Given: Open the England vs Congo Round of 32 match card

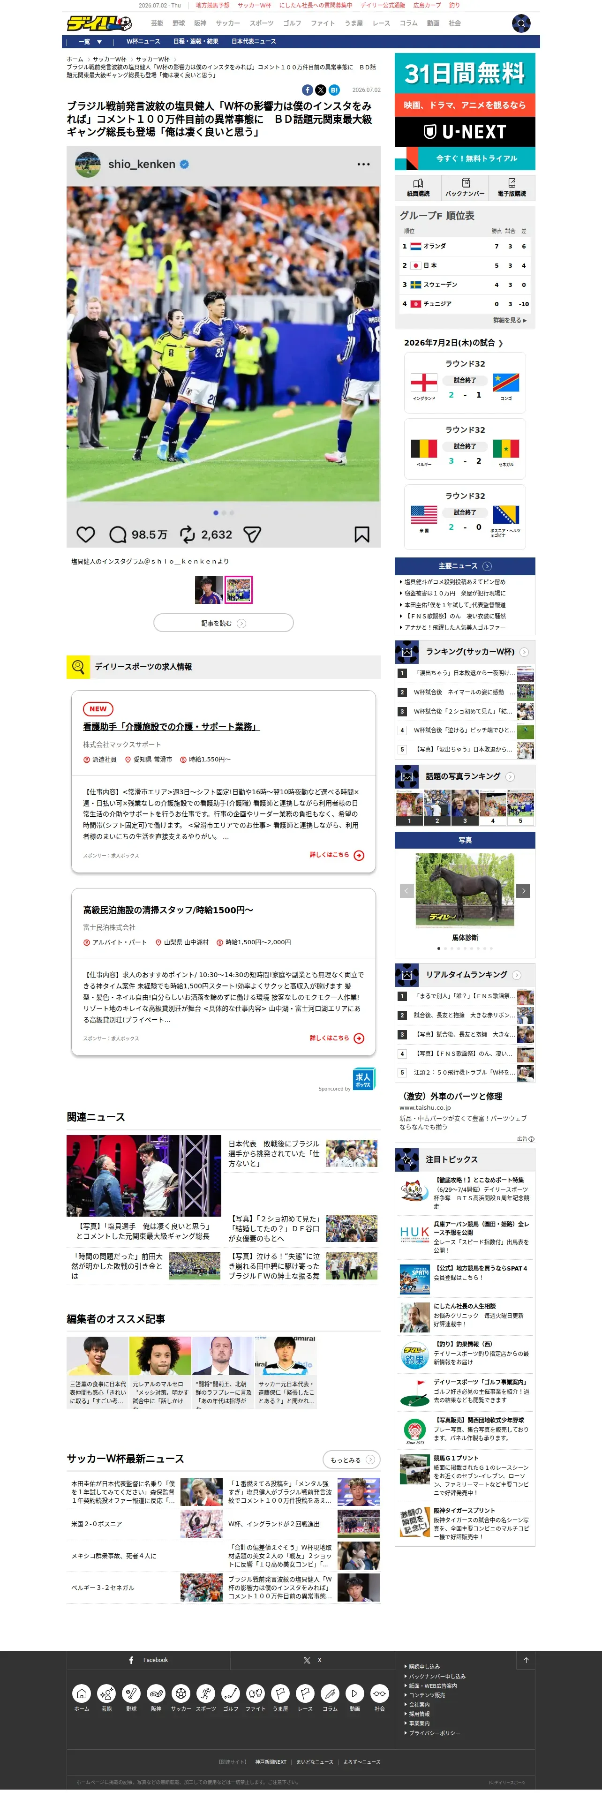Looking at the screenshot, I should (x=465, y=383).
